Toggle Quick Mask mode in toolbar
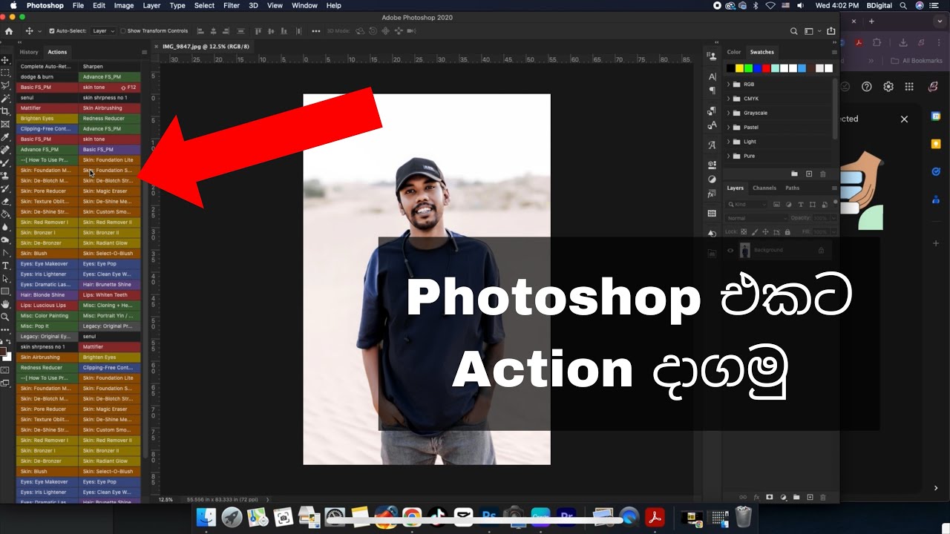This screenshot has height=534, width=950. pos(5,369)
